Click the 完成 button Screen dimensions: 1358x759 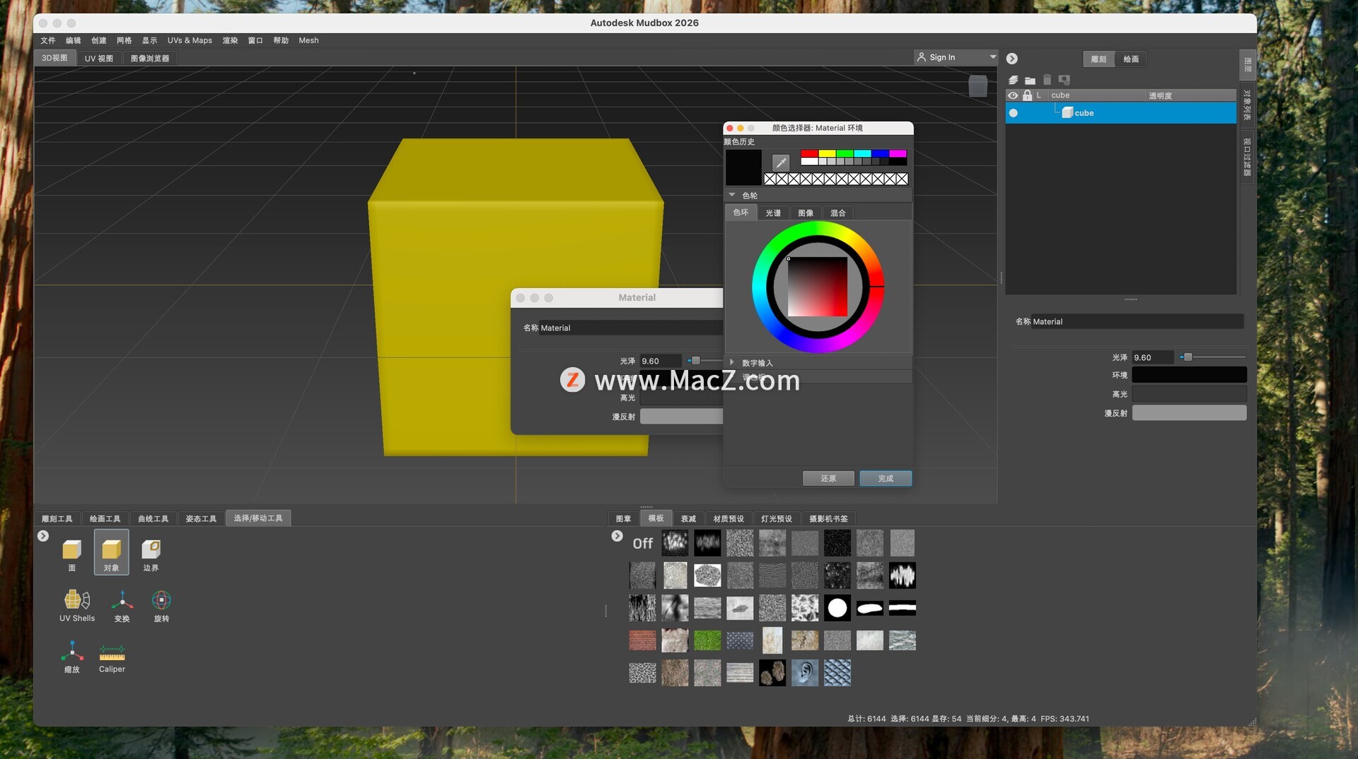(x=886, y=479)
